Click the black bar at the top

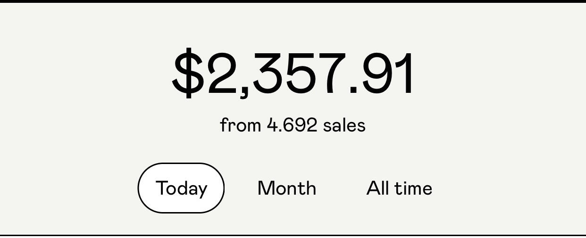click(x=293, y=1)
